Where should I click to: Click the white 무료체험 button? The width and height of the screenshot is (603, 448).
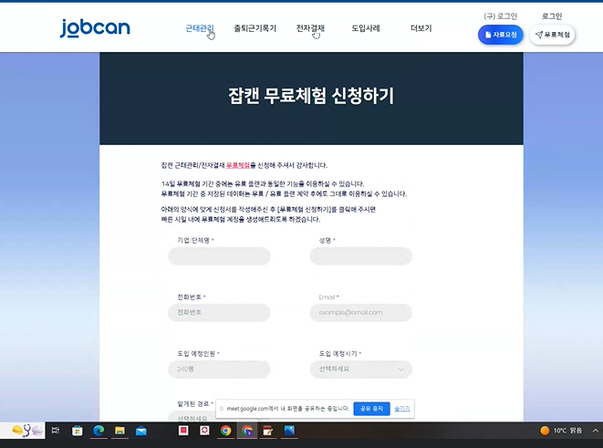[552, 35]
